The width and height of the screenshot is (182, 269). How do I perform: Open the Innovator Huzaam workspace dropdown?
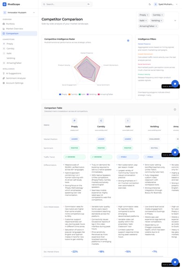pyautogui.click(x=19, y=13)
